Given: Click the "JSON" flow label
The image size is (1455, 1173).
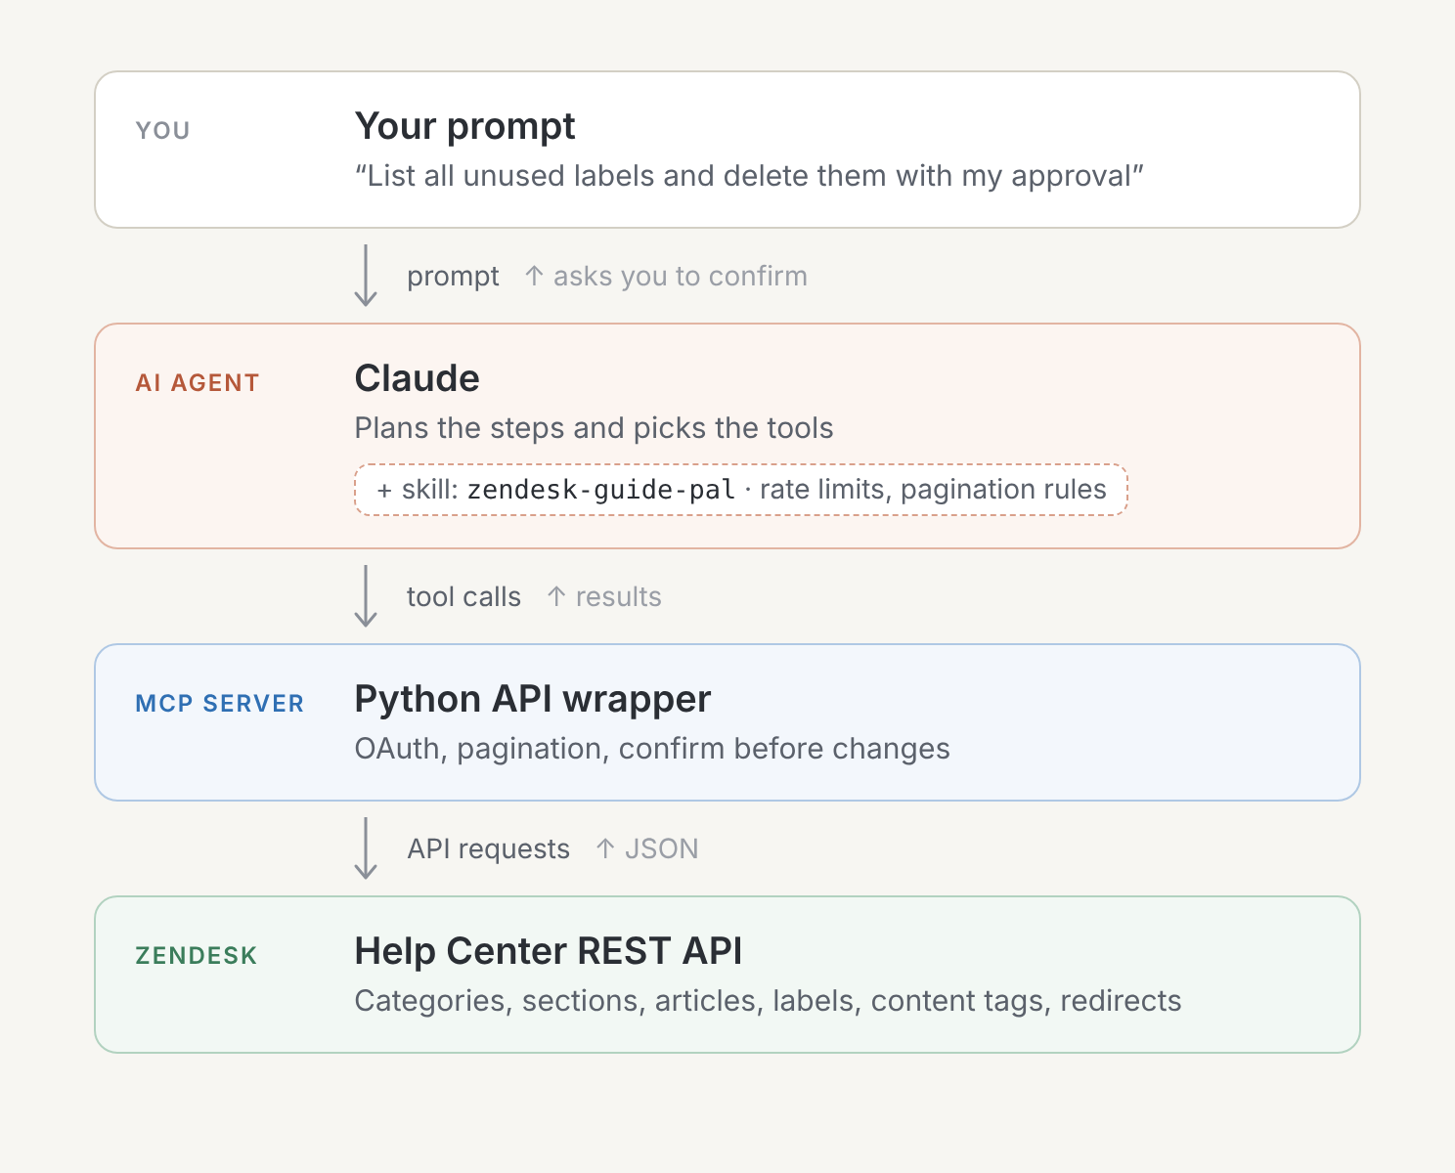Looking at the screenshot, I should click(x=661, y=848).
